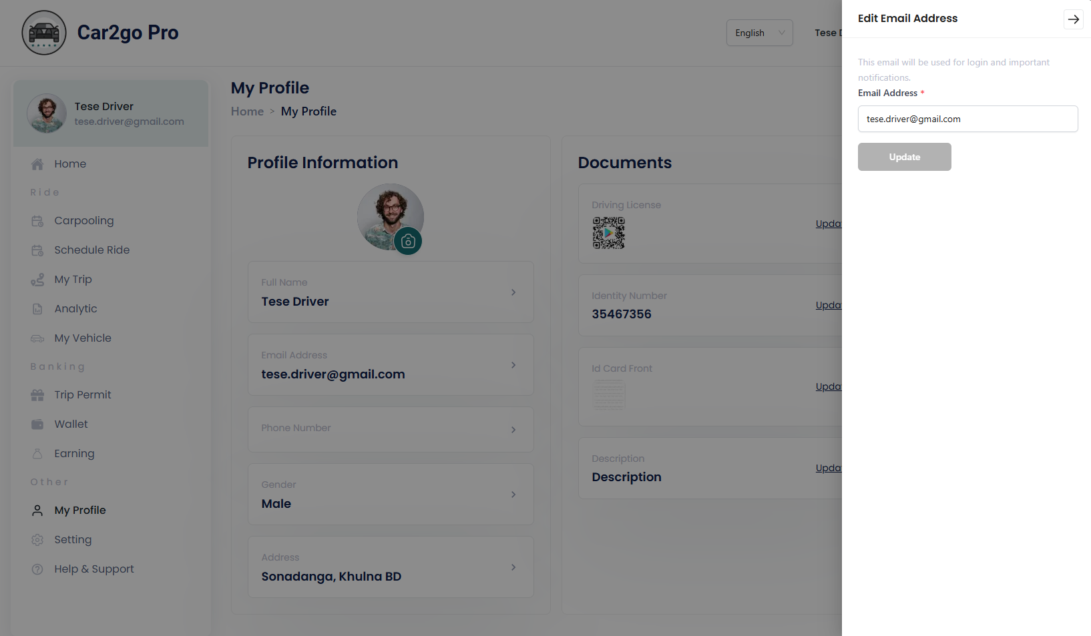Viewport: 1091px width, 636px height.
Task: Click the Setting gear icon
Action: click(x=37, y=540)
